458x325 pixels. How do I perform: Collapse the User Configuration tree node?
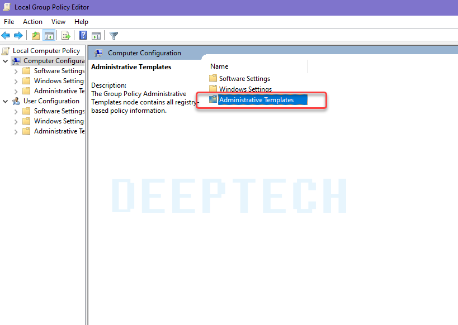coord(5,102)
